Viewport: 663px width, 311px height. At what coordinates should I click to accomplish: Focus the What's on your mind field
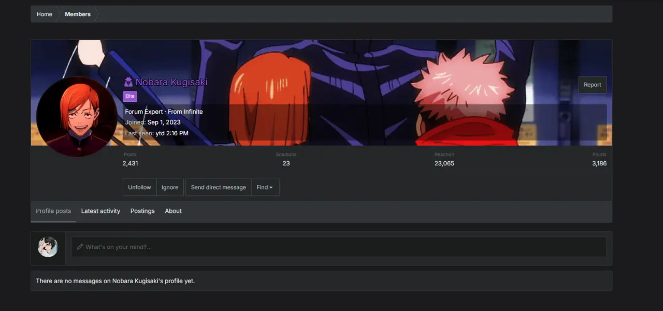pos(339,247)
